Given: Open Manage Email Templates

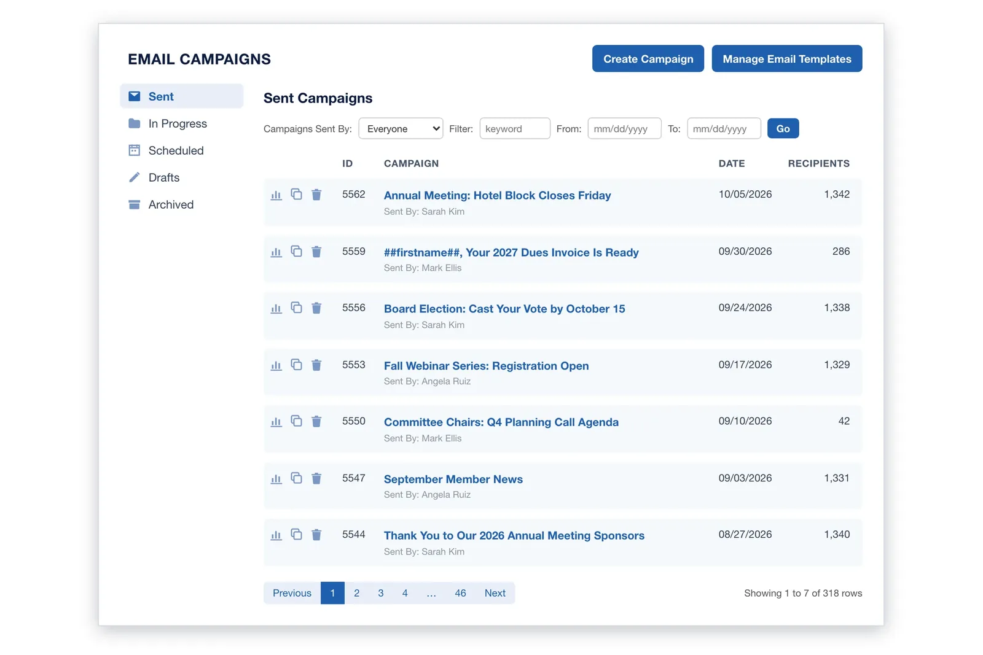Looking at the screenshot, I should pos(787,59).
